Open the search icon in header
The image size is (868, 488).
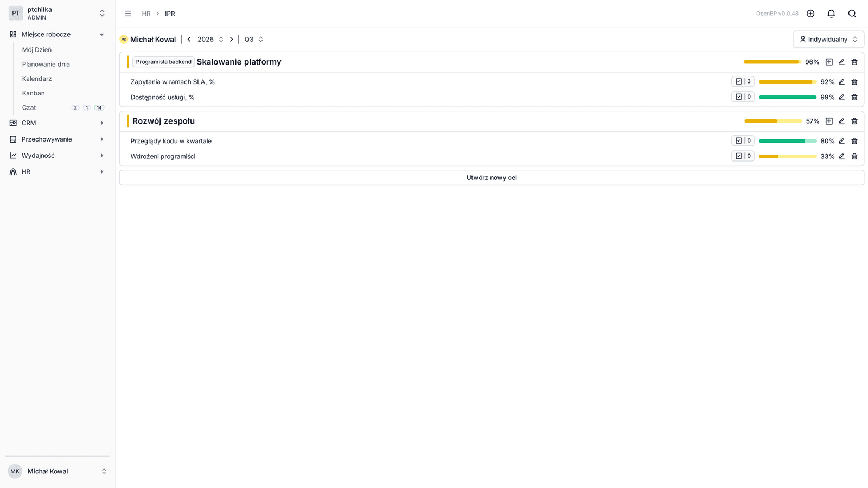(x=852, y=14)
